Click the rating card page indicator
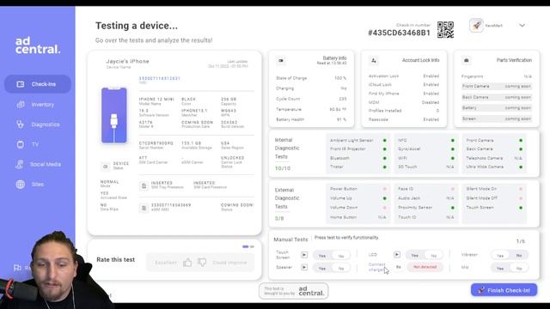550x309 pixels. [x=248, y=246]
